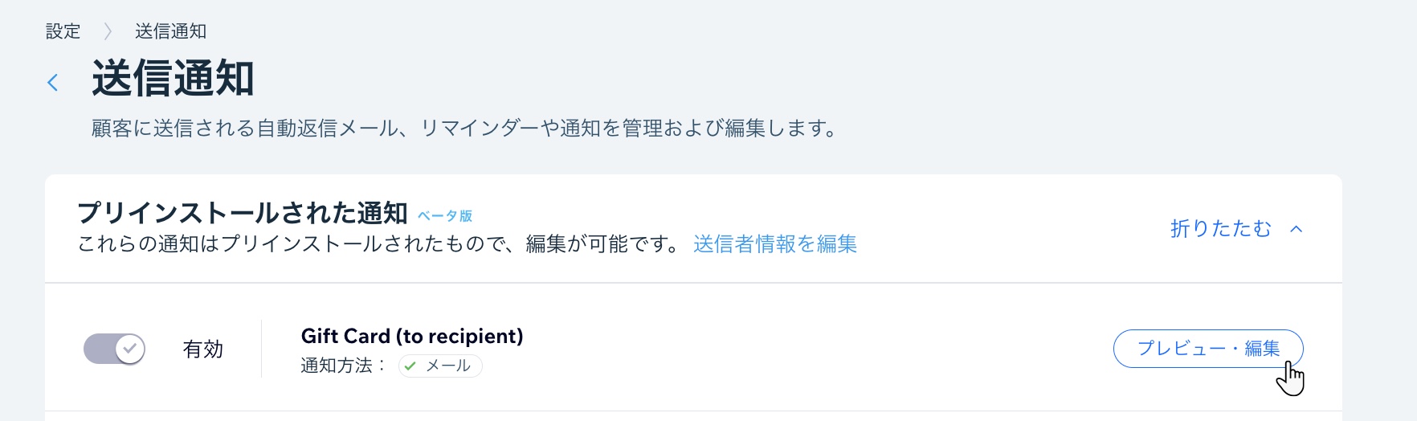Collapse the section via the 折りたたむ text

click(1221, 229)
